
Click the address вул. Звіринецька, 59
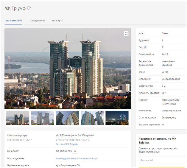click(68, 165)
